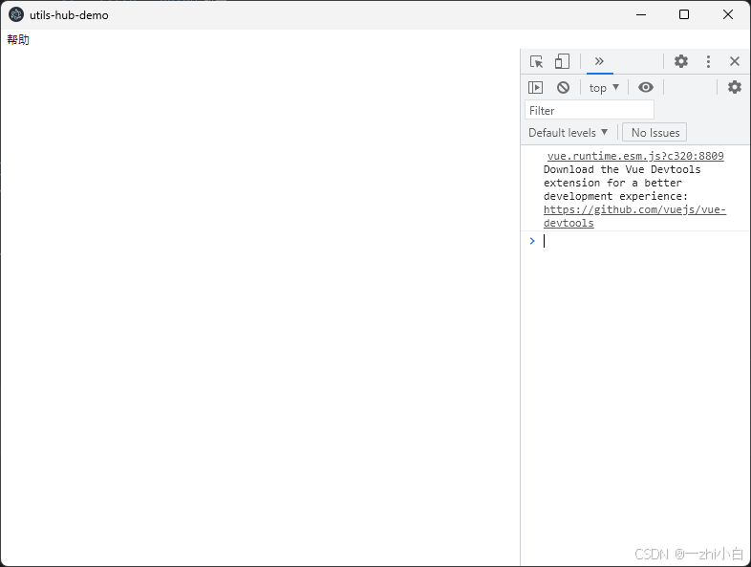
Task: Focus the console prompt input line
Action: pyautogui.click(x=644, y=241)
